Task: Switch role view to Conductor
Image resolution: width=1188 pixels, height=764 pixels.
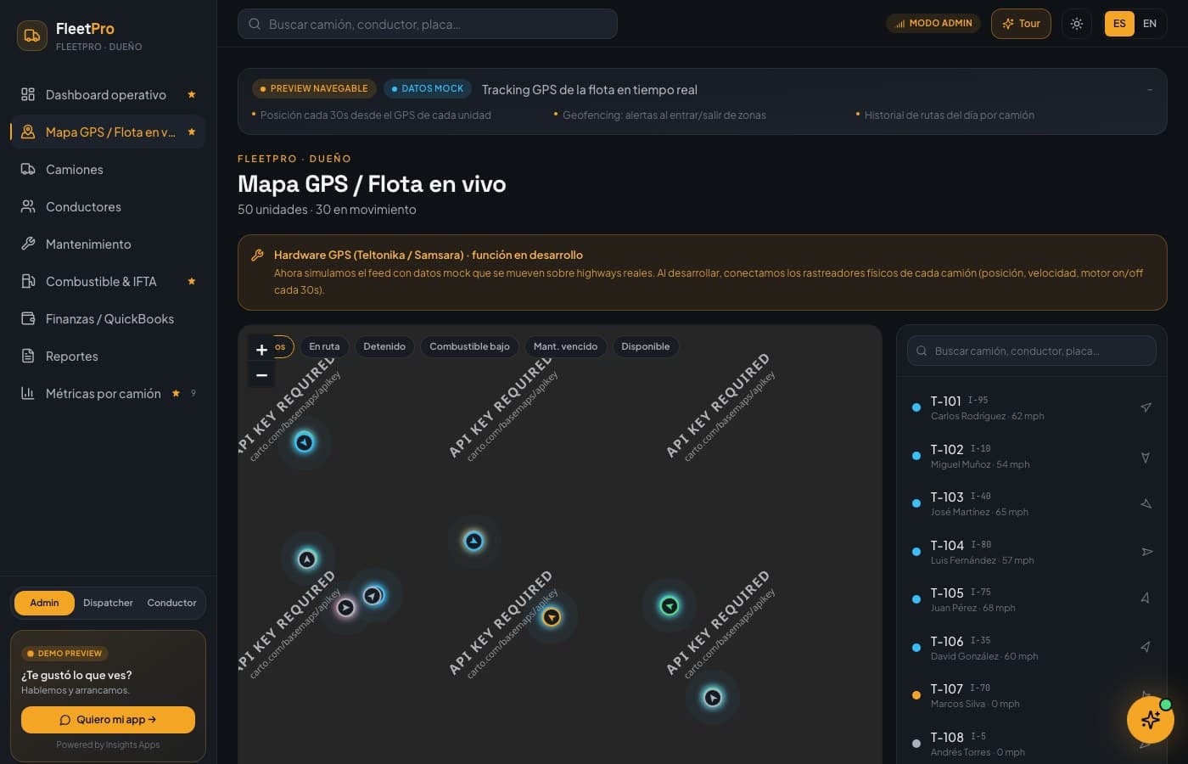Action: click(x=171, y=603)
